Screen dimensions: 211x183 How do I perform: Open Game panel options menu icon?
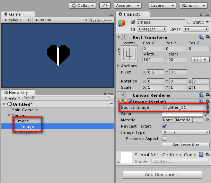[x=111, y=15]
